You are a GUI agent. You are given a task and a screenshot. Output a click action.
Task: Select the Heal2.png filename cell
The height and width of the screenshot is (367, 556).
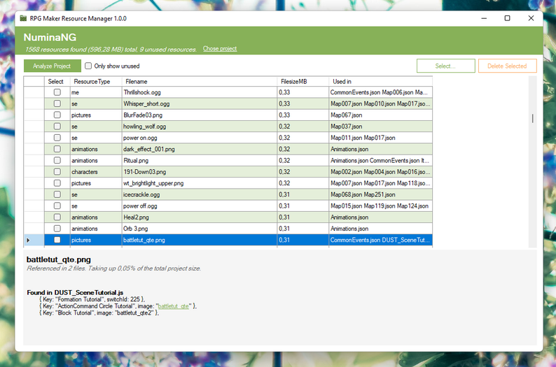pos(200,217)
